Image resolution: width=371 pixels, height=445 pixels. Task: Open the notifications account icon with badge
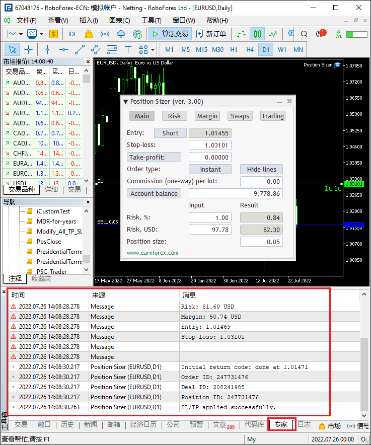pos(321,34)
